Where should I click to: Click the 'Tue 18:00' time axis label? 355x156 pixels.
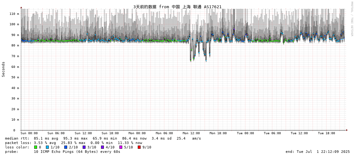click(326, 133)
